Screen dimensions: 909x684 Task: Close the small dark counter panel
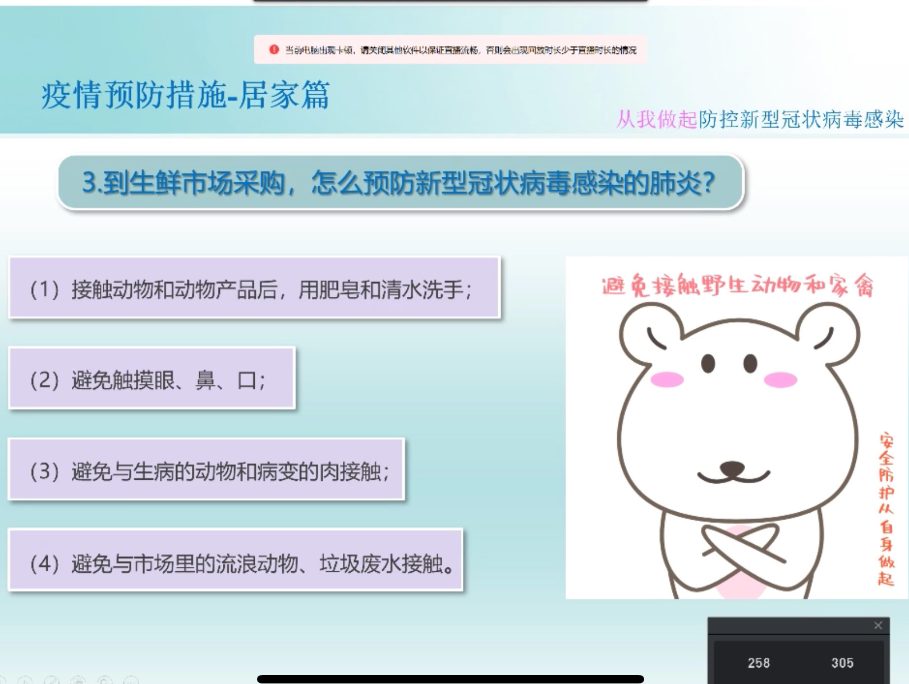point(878,625)
